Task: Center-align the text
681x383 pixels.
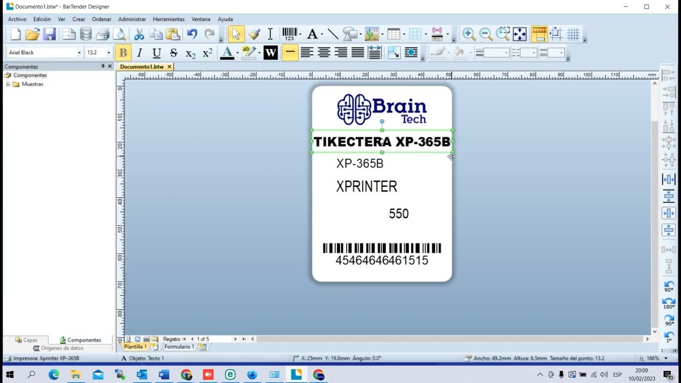Action: [x=324, y=53]
